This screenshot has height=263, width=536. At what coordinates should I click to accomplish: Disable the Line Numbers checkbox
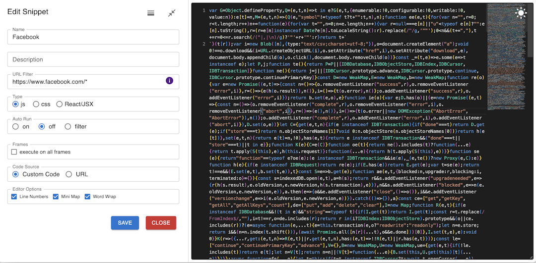coord(14,197)
